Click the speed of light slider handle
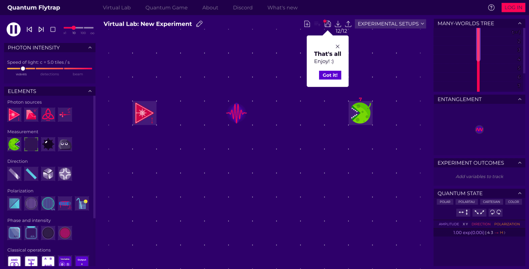This screenshot has height=269, width=529. [x=23, y=69]
